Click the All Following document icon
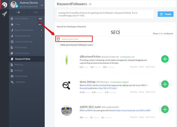This screenshot has height=127, width=177. (12, 47)
